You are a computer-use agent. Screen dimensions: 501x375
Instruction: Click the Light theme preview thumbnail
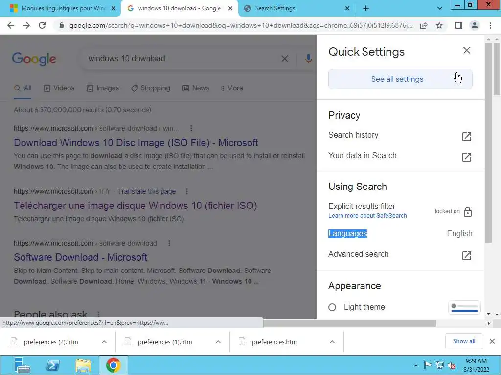coord(465,308)
